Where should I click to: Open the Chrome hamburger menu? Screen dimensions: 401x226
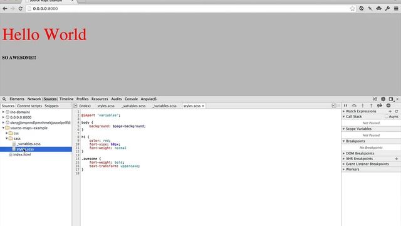(396, 8)
